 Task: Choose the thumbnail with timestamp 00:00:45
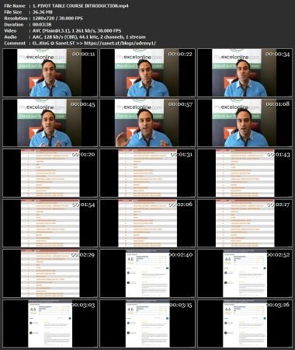pyautogui.click(x=50, y=123)
